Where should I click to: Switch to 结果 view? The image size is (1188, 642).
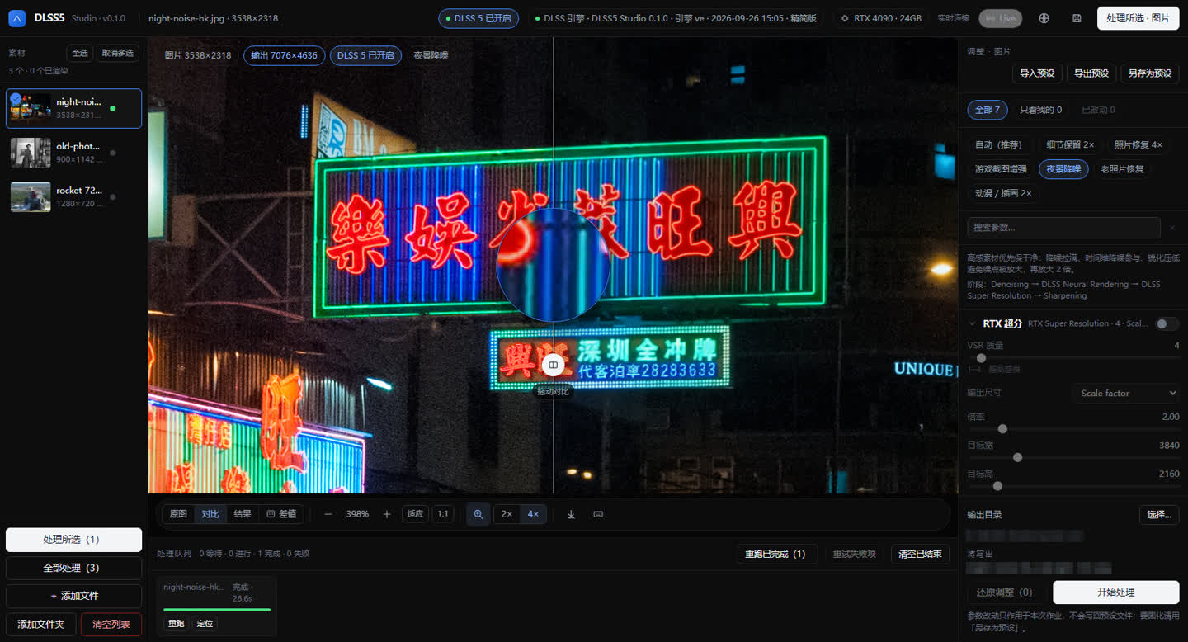click(243, 514)
